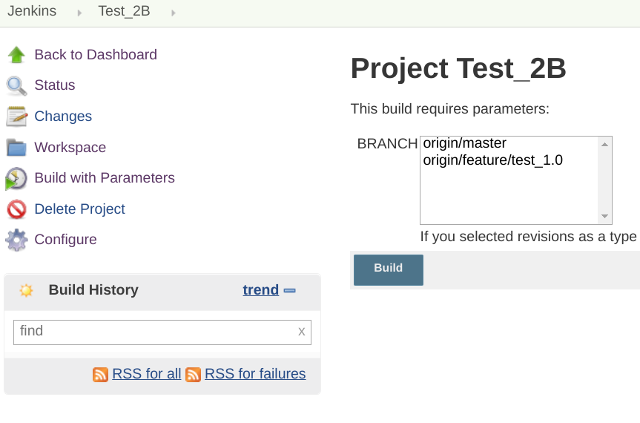Expand the dropdown arrow after Jenkins breadcrumb
The height and width of the screenshot is (423, 640).
click(79, 13)
